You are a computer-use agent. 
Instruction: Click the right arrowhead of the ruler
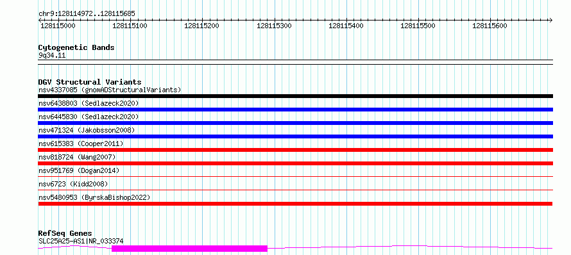[x=551, y=20]
